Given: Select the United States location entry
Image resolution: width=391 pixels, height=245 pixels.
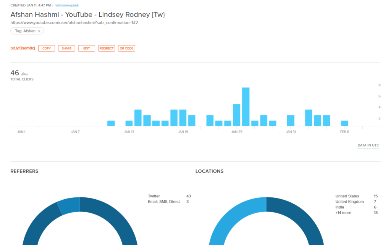Looking at the screenshot, I should coord(357,196).
